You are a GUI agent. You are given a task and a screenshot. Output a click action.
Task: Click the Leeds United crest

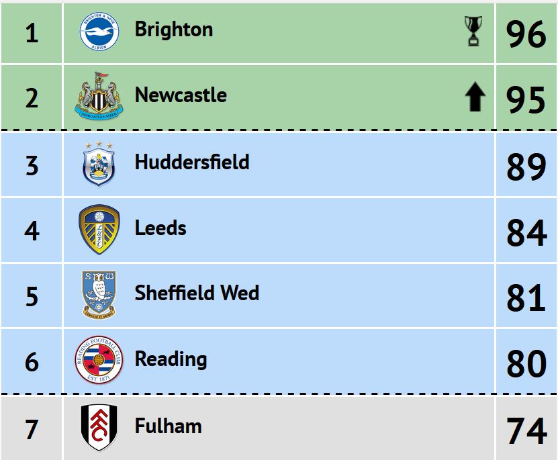tap(99, 229)
